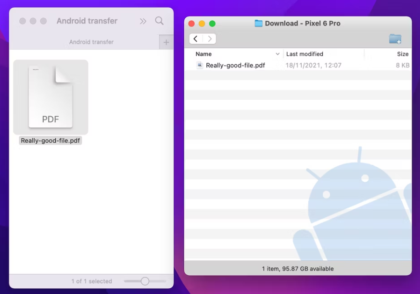Go back with the left arrow button
The height and width of the screenshot is (294, 420).
pyautogui.click(x=196, y=39)
